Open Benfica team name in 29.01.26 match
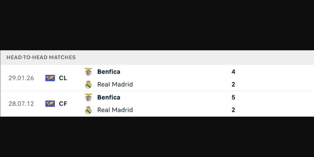Screen dimensions: 314x157 [x=109, y=72]
